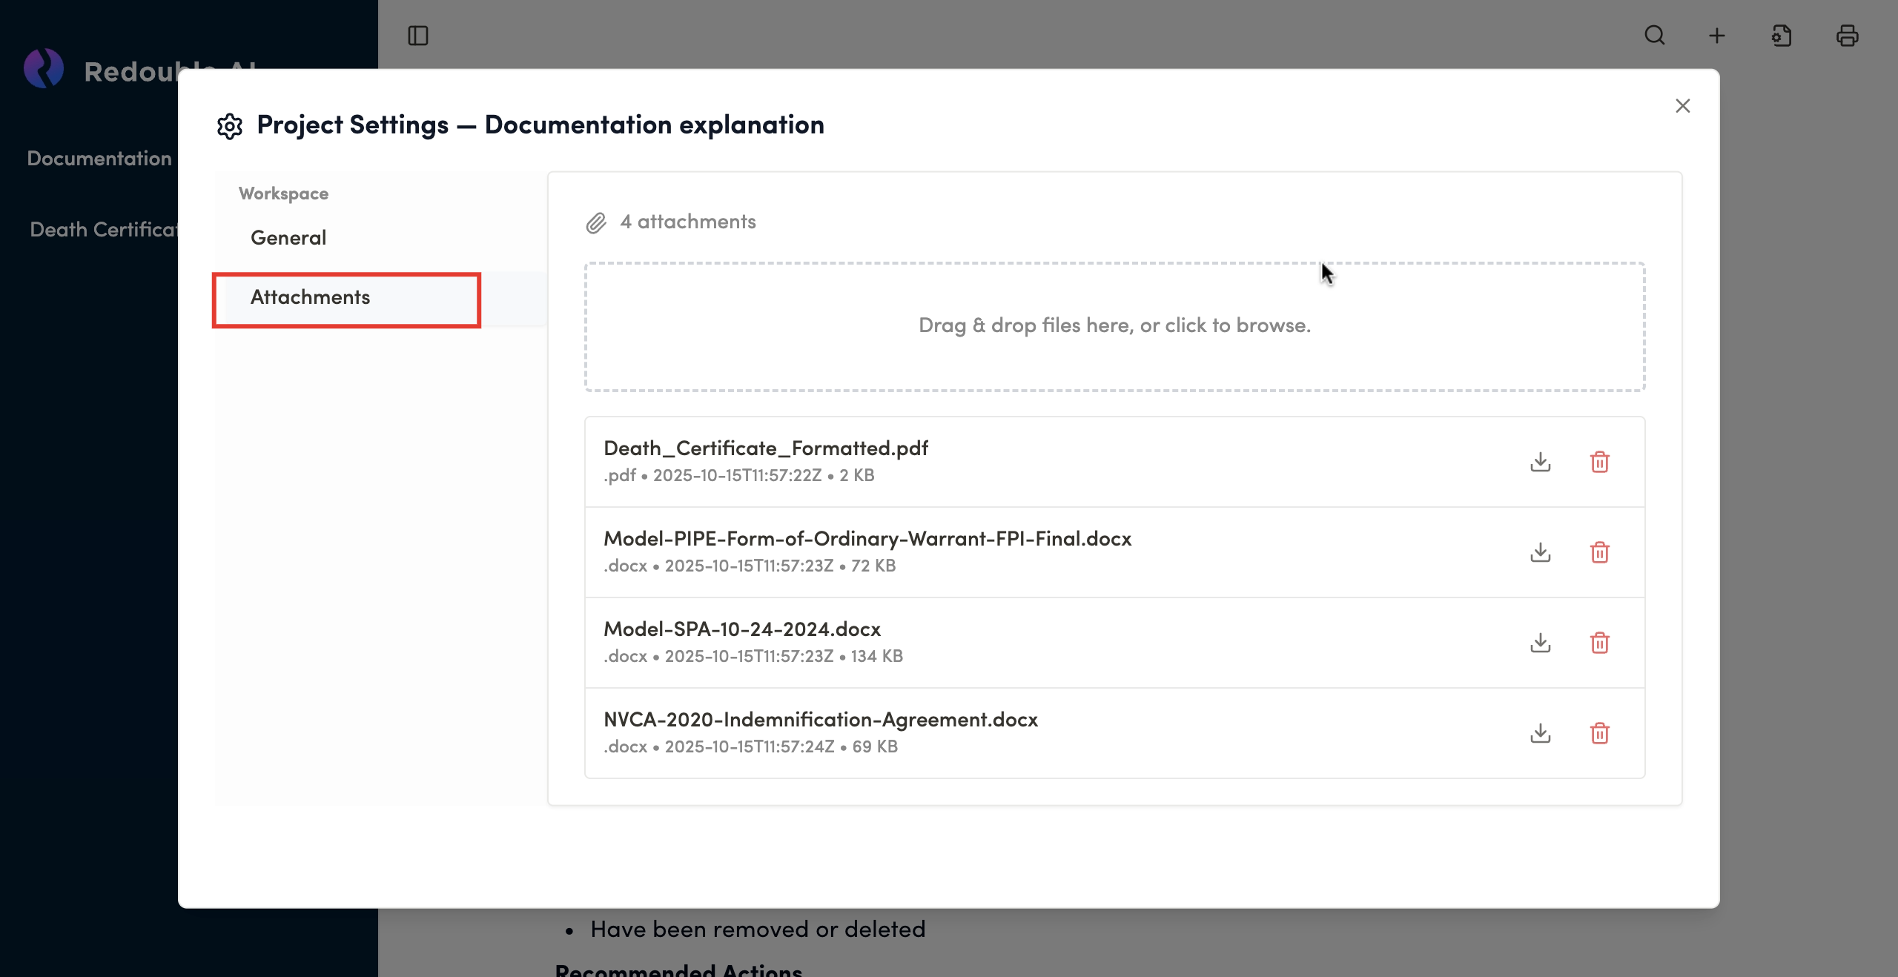
Task: Delete the Model-PIPE-Form warrant docx
Action: 1599,552
